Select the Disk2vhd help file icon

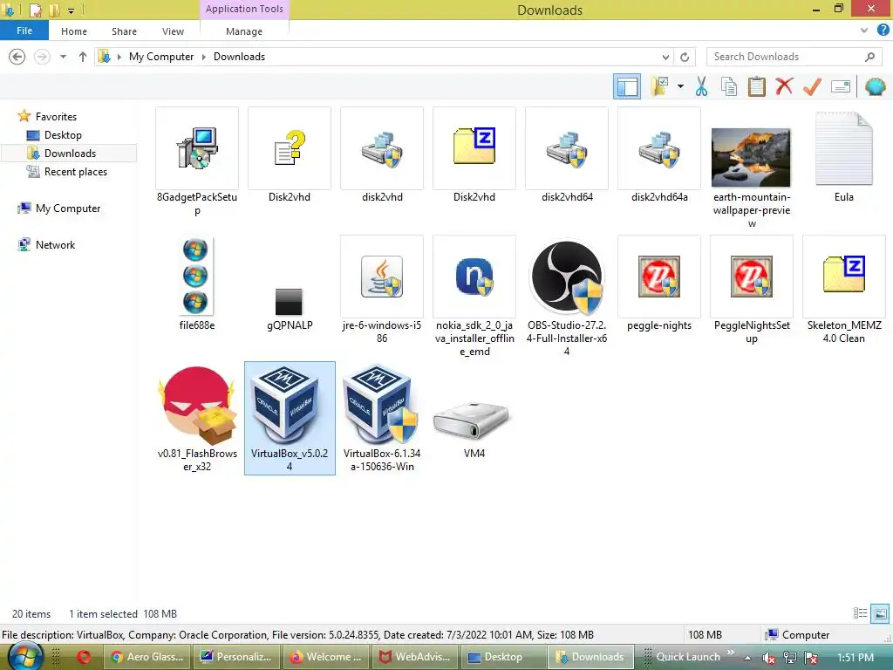[x=290, y=148]
